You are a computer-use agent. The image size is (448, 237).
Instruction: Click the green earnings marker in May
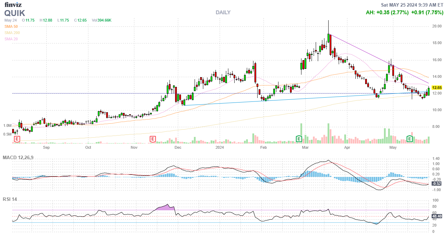410,139
